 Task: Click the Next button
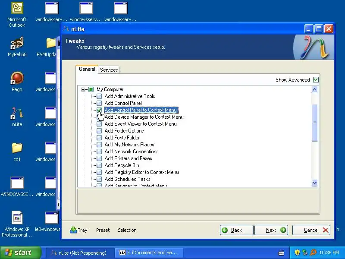click(x=271, y=230)
